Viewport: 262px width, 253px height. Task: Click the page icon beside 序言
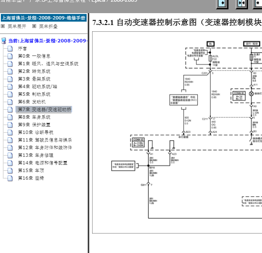click(x=10, y=49)
